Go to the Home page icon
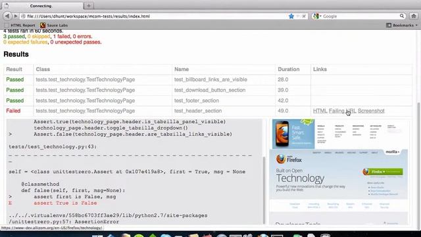This screenshot has width=421, height=237. coord(414,16)
